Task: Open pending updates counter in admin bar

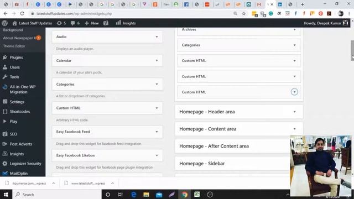Action: pyautogui.click(x=61, y=23)
